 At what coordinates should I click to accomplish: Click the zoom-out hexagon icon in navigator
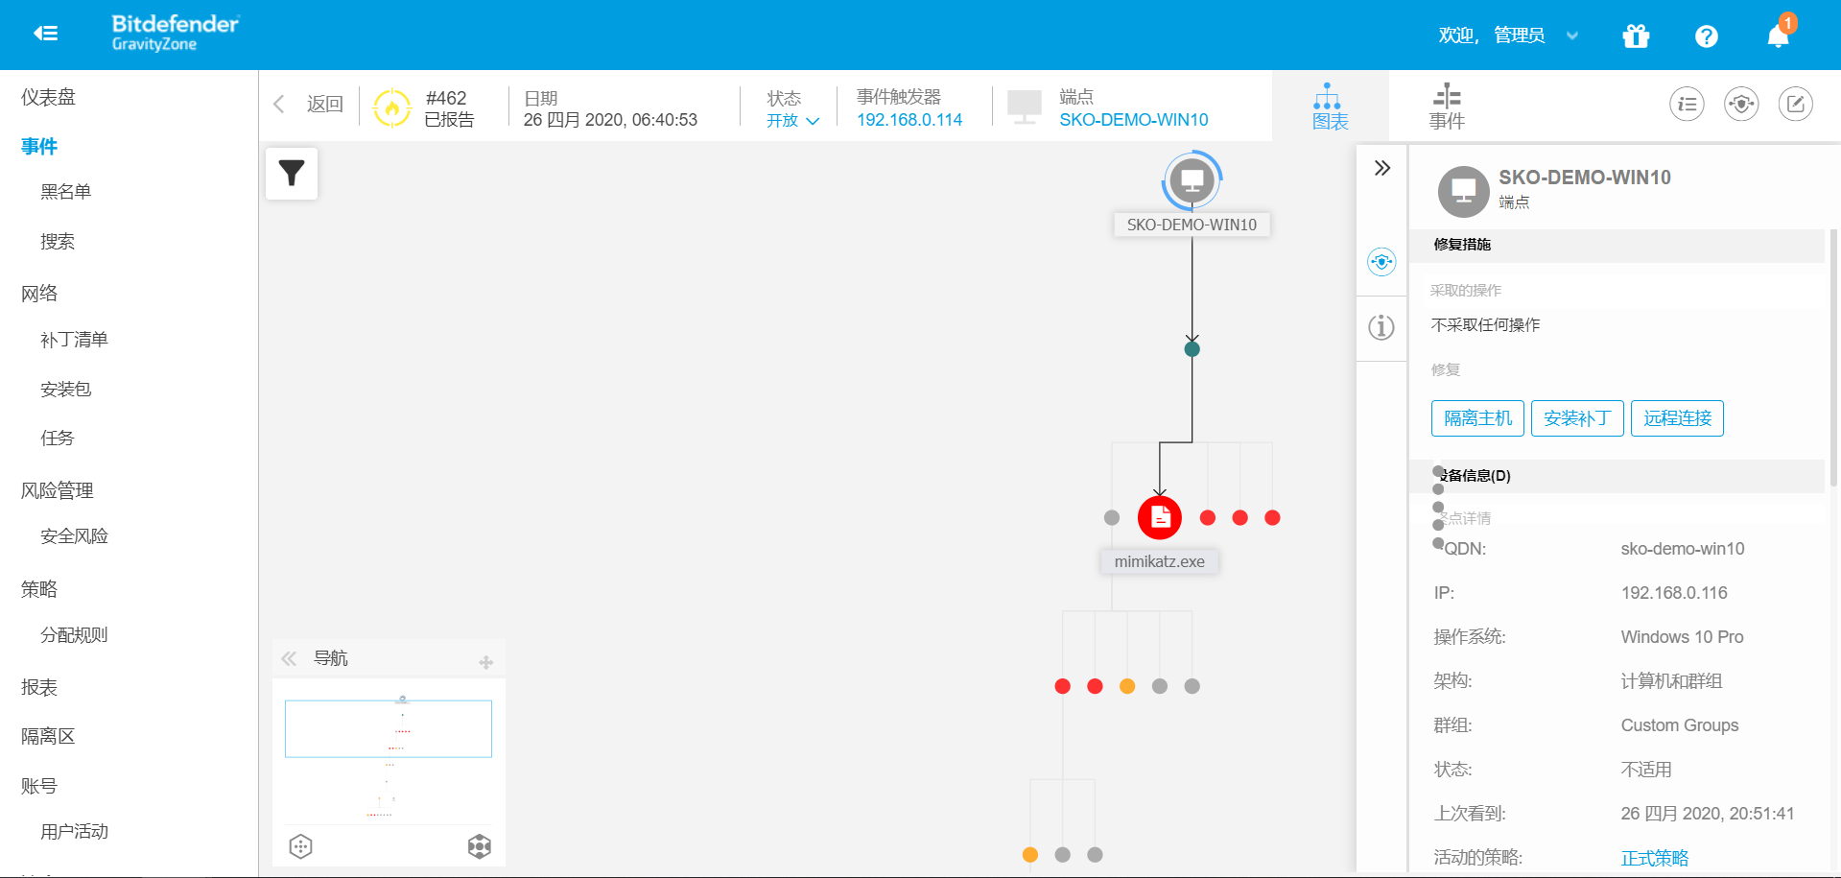click(300, 846)
